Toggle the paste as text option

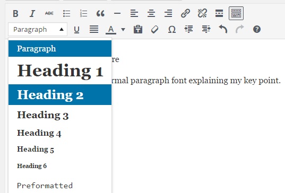[138, 29]
